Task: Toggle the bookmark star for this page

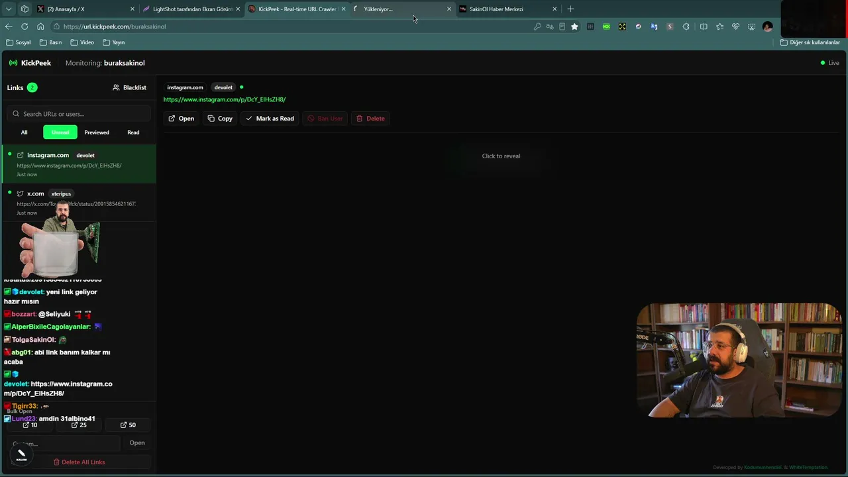Action: pos(574,26)
